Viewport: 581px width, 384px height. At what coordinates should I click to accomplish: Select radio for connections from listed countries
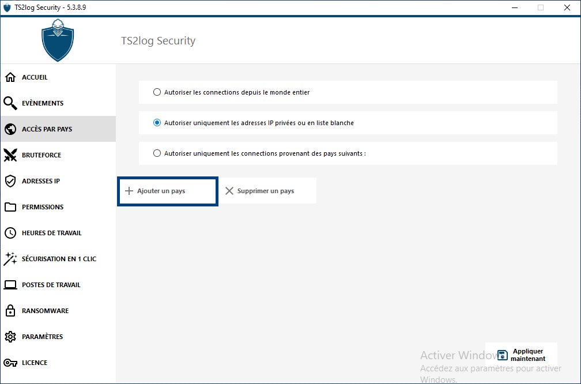click(x=157, y=153)
